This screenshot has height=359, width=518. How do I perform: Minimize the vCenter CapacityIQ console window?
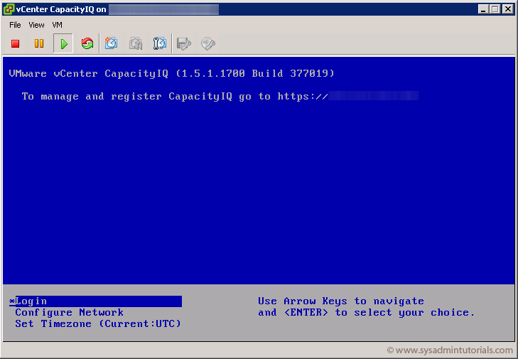click(x=483, y=9)
